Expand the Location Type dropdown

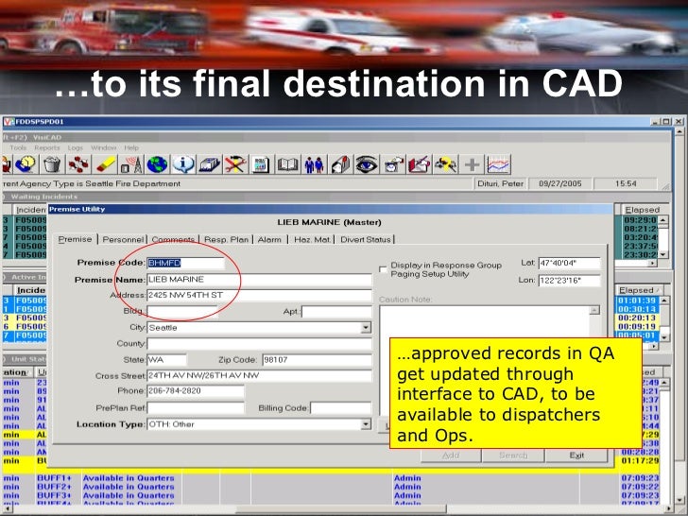click(366, 424)
